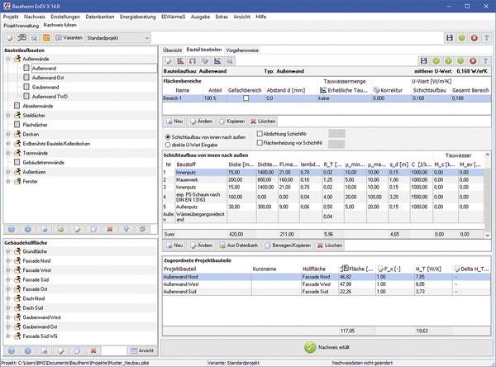This screenshot has height=367, width=496.
Task: Click the Löschen button under Flächenbereiche
Action: (x=264, y=121)
